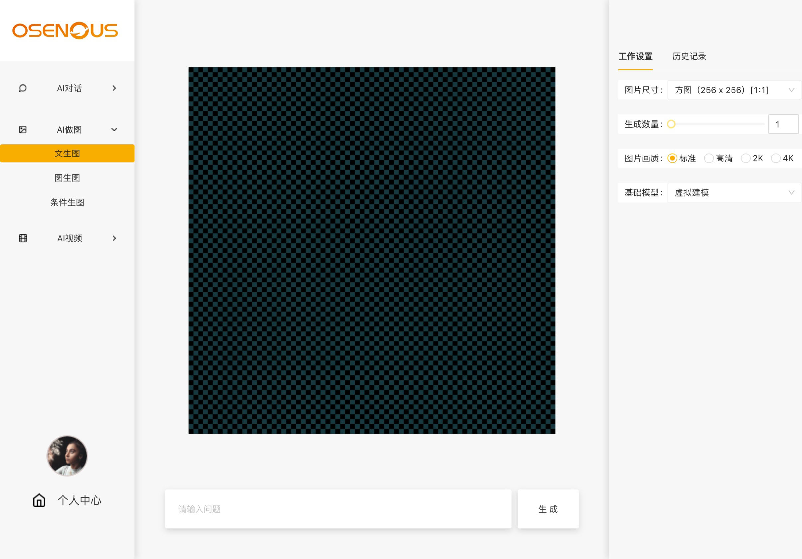Expand the AI视频 menu chevron

click(x=114, y=238)
